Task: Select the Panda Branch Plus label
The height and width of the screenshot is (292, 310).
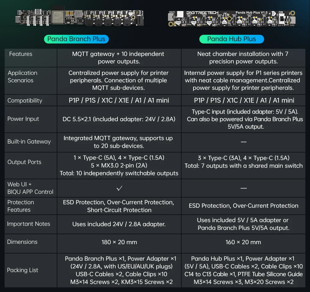Action: (76, 39)
